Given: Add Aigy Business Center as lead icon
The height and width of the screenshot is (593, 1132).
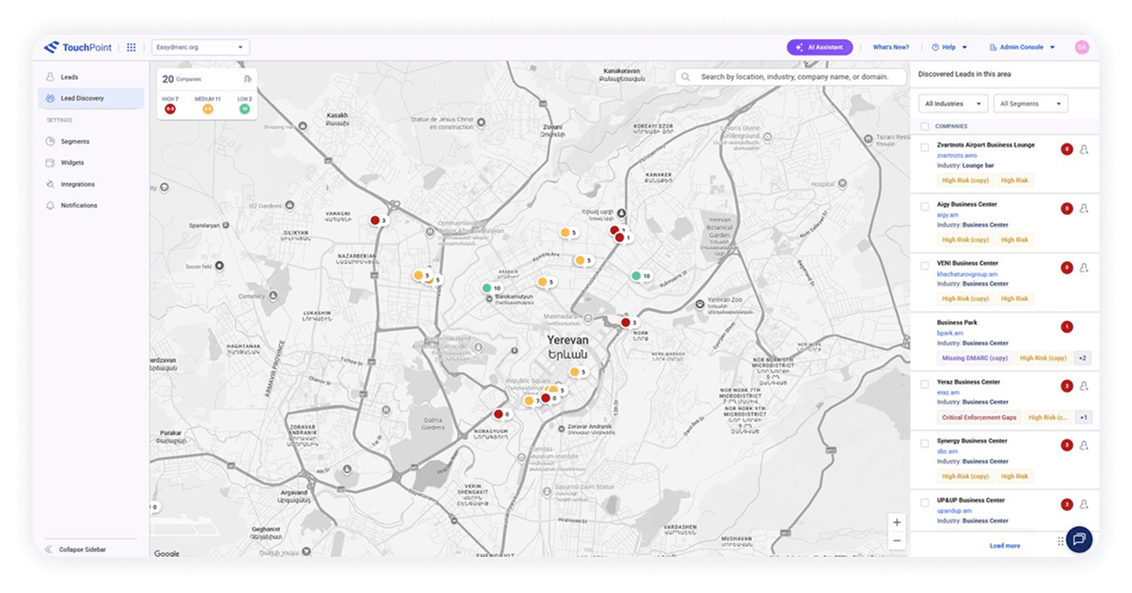Looking at the screenshot, I should click(1084, 209).
